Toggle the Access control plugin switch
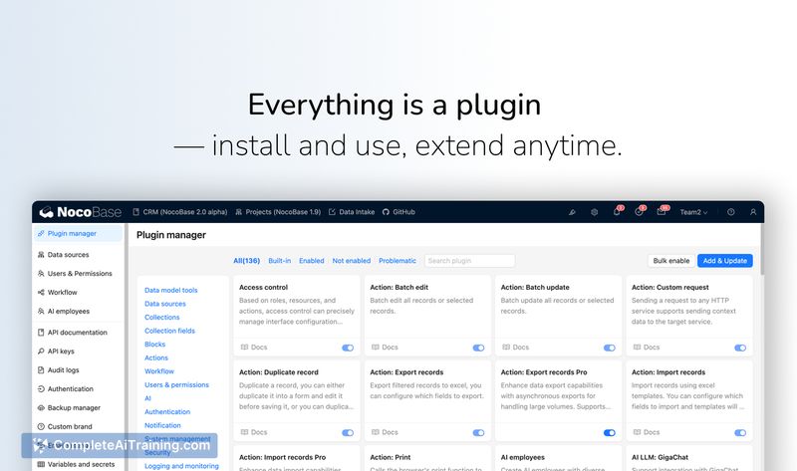 coord(348,348)
